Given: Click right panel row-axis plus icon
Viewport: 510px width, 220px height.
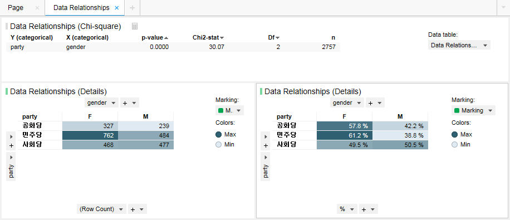Looking at the screenshot, I should point(266,146).
